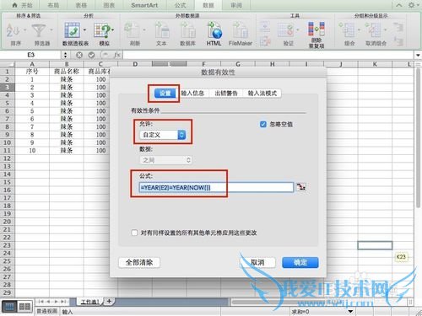Select the IME Mode (输入法模式) tab

click(262, 94)
